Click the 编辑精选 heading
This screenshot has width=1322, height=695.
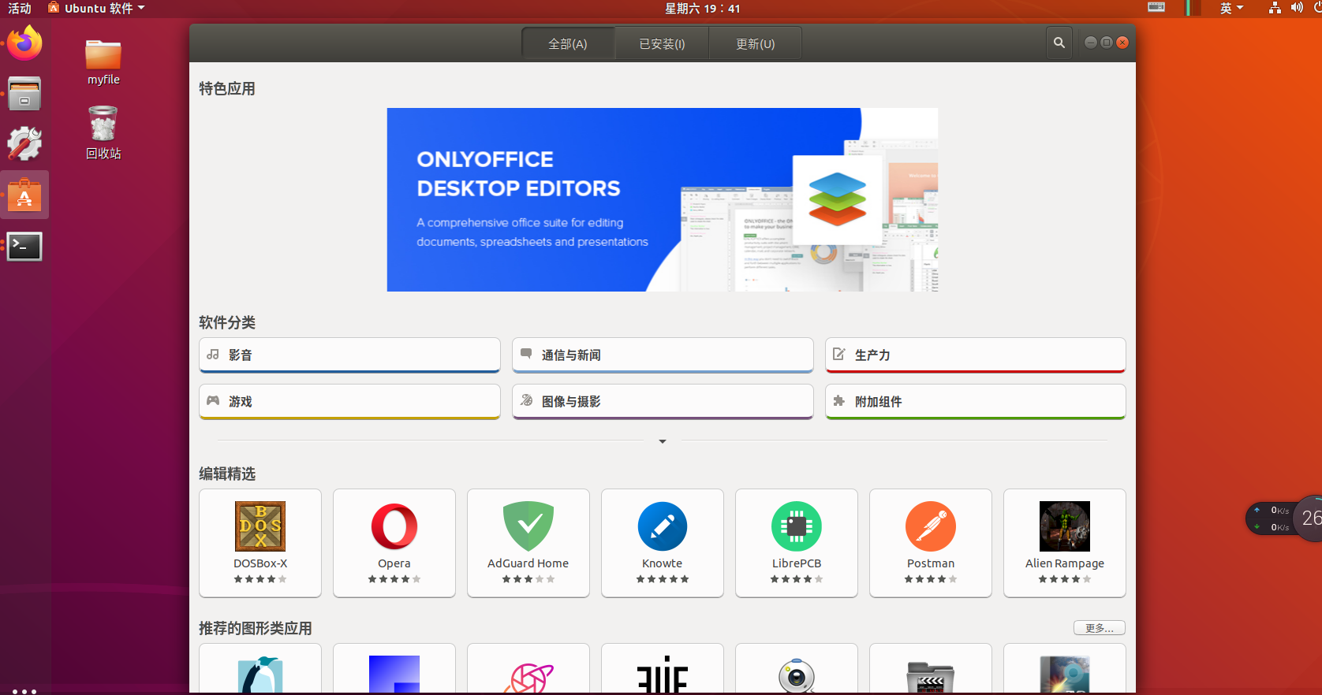tap(227, 474)
